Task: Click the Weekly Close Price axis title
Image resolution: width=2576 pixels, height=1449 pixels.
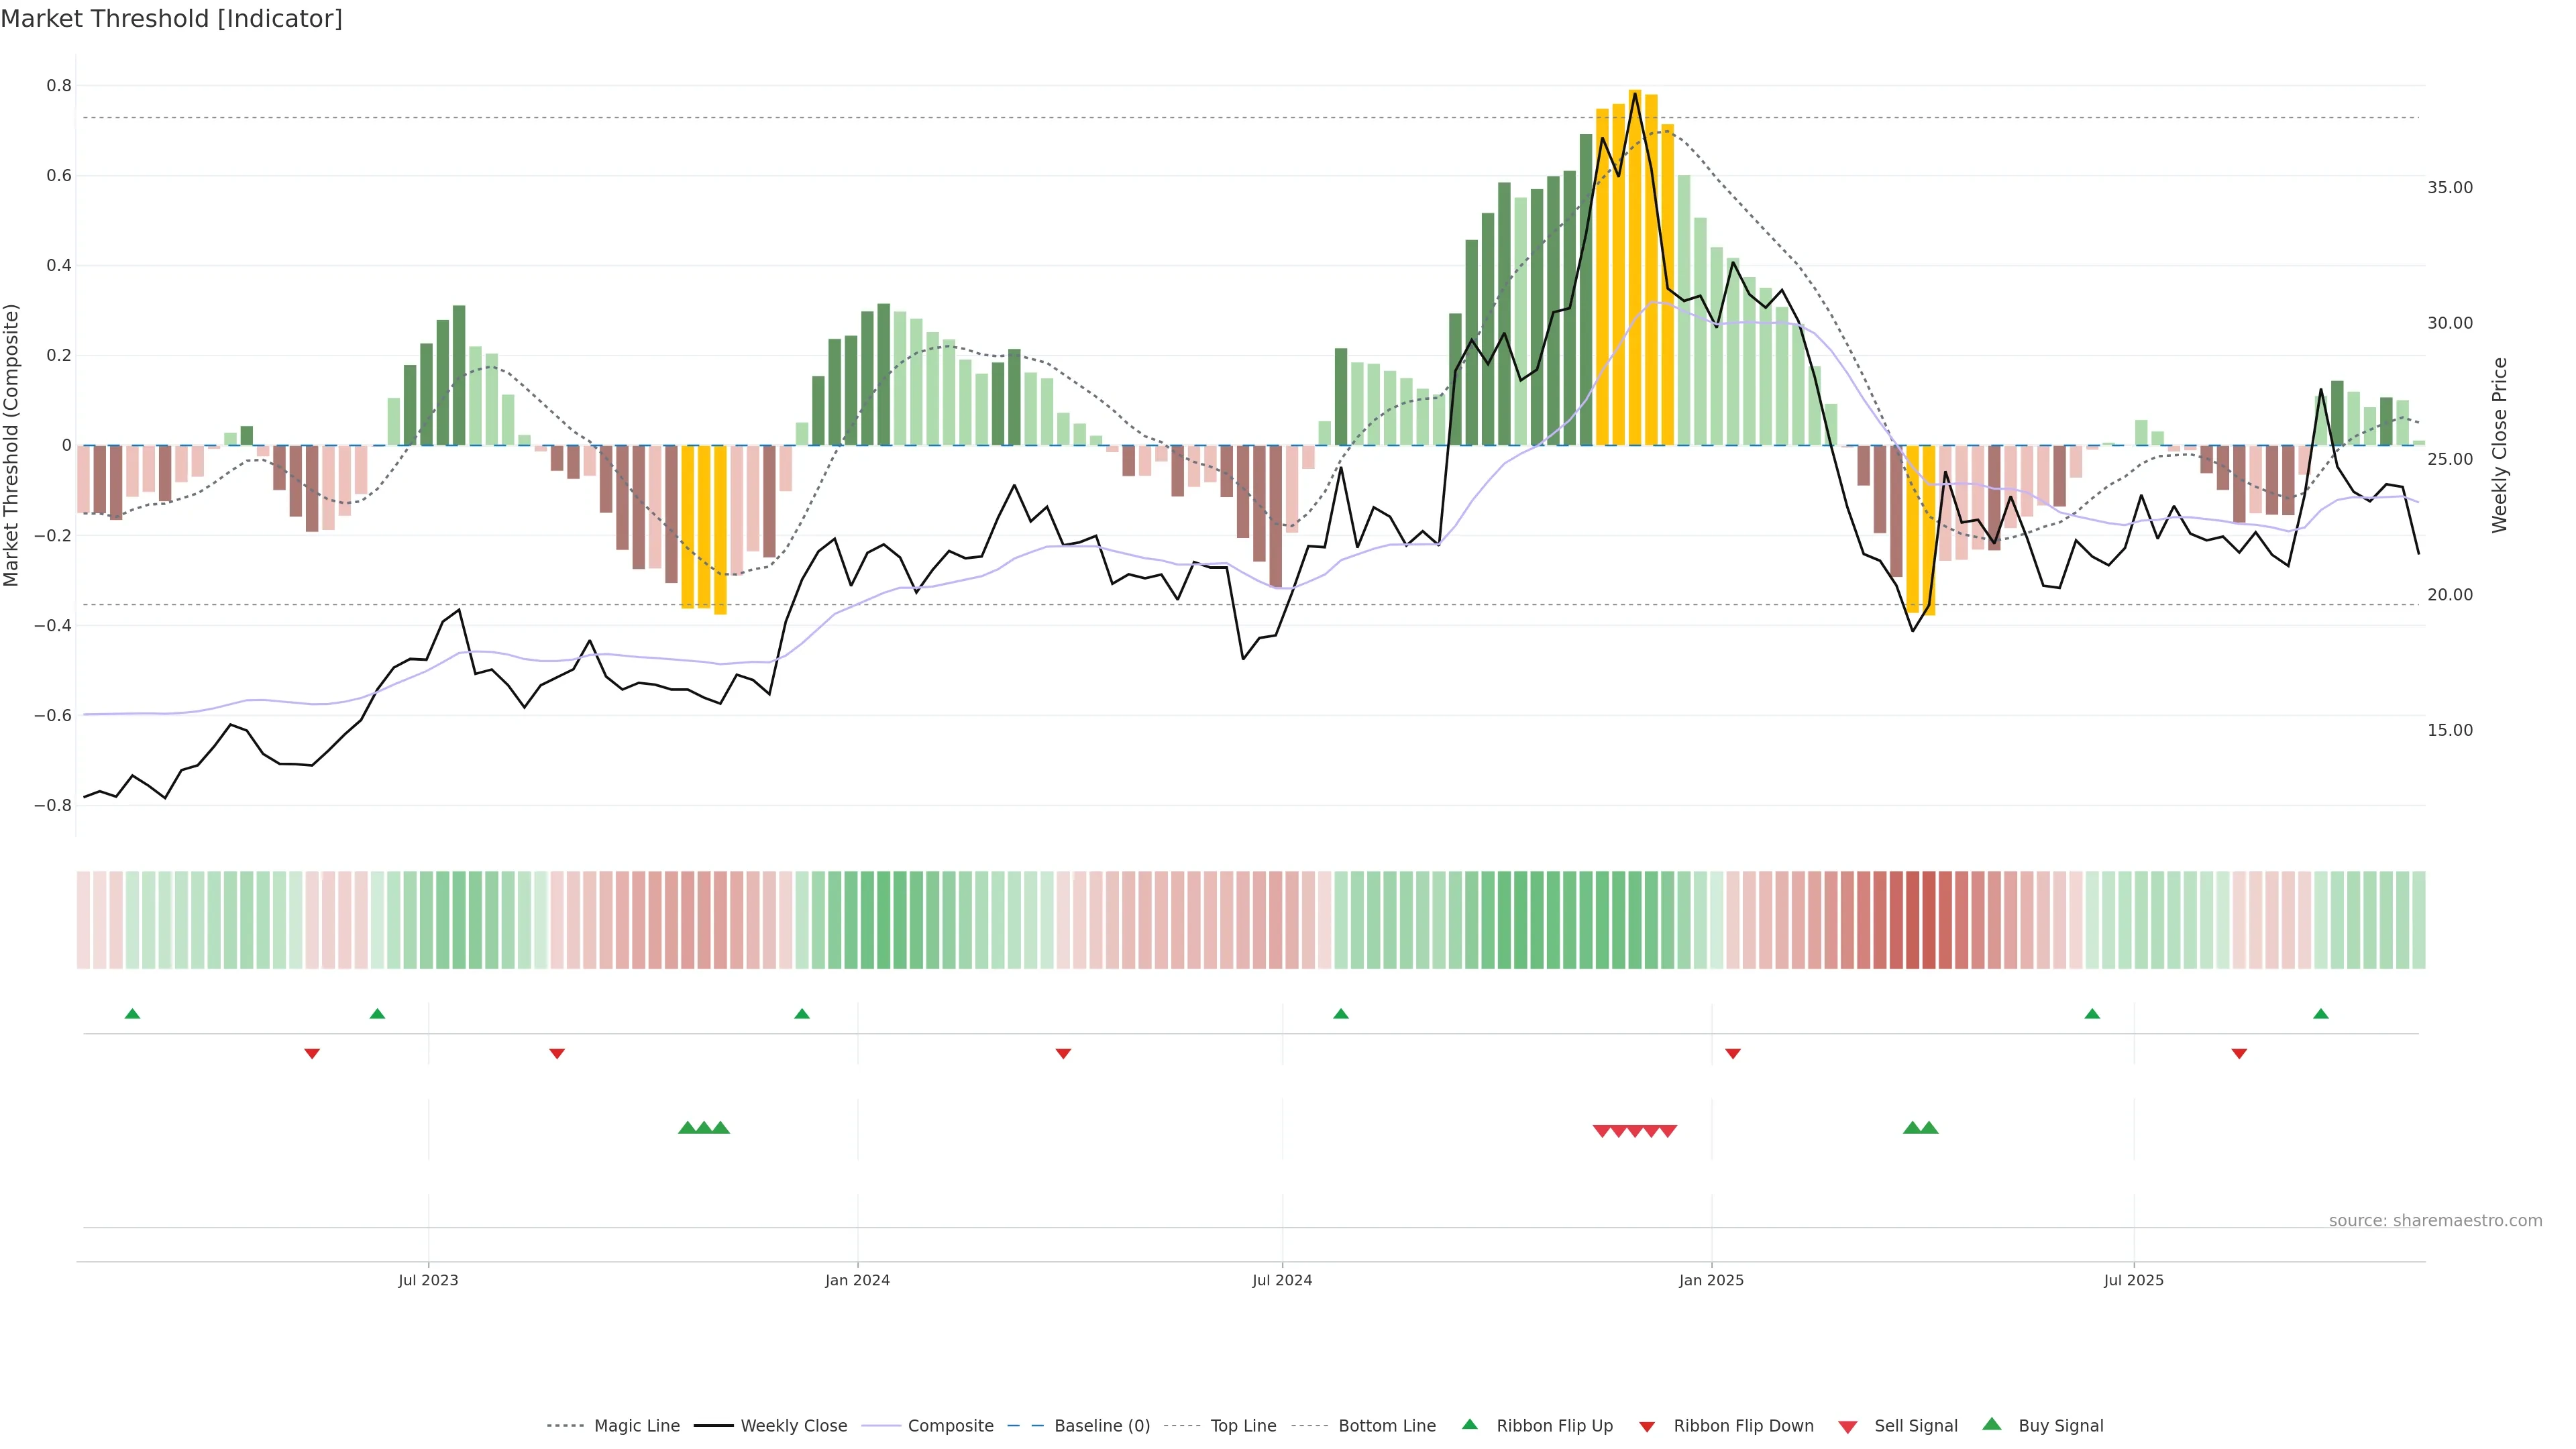Action: [2499, 445]
